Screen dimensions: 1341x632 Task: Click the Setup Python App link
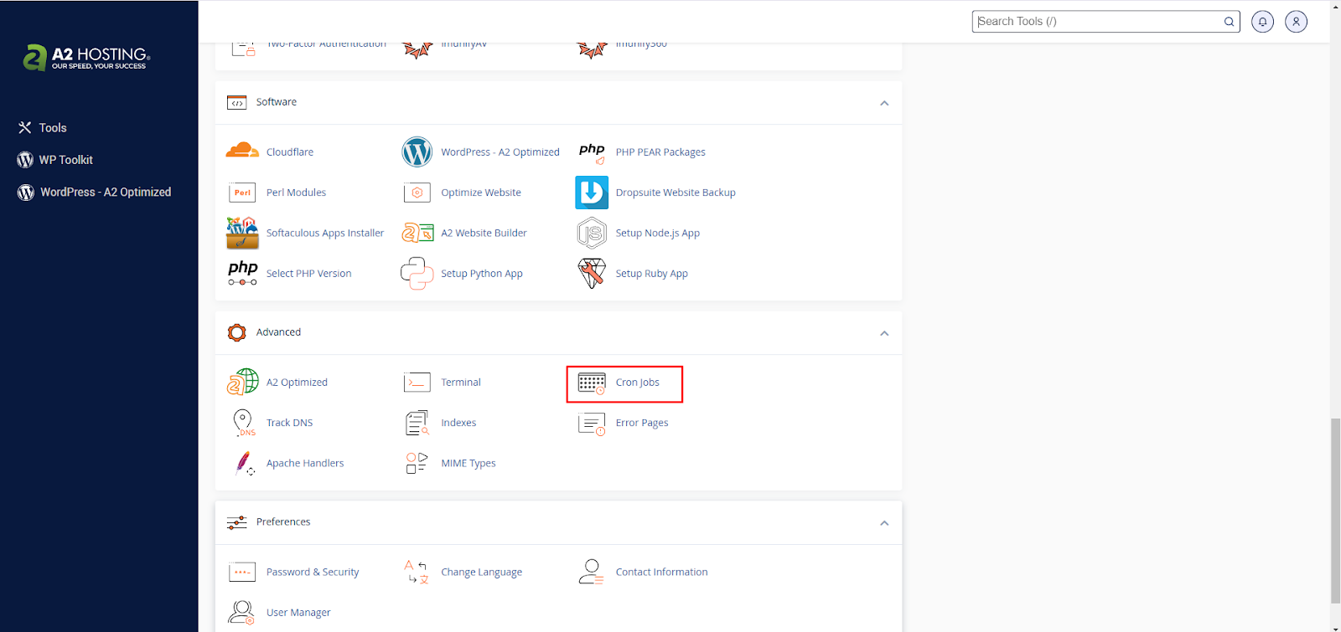(x=482, y=274)
